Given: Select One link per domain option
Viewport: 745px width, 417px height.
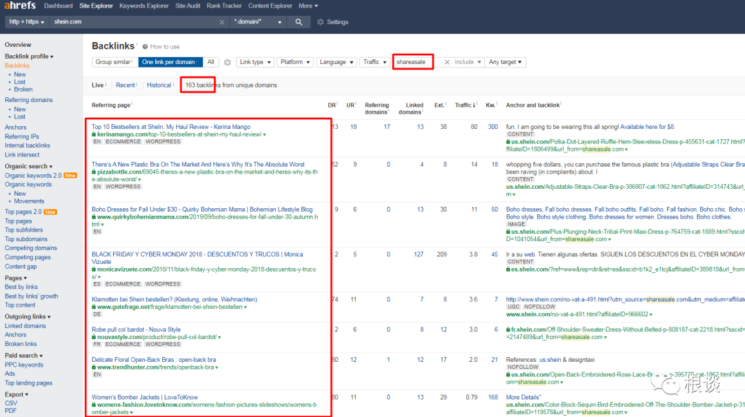Looking at the screenshot, I should (x=170, y=62).
